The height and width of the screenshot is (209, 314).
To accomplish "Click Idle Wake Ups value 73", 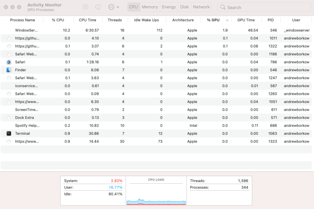I will point(160,142).
